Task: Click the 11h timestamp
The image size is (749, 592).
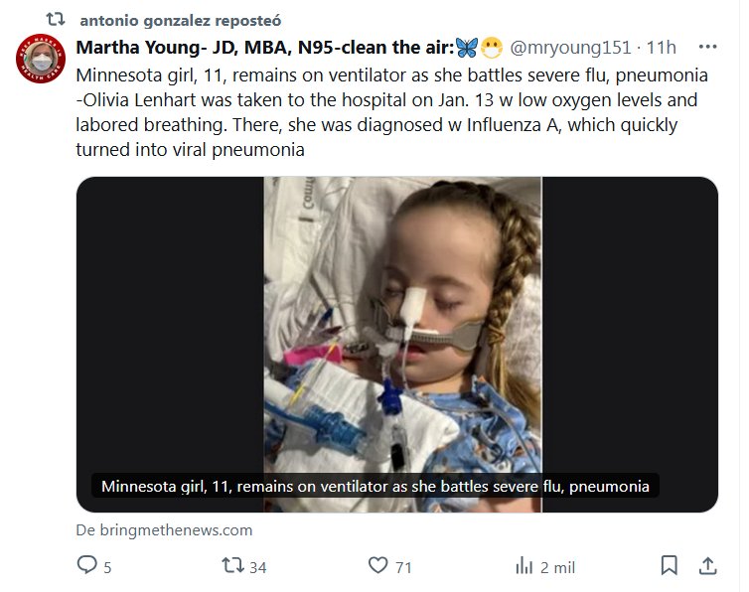Action: tap(662, 47)
